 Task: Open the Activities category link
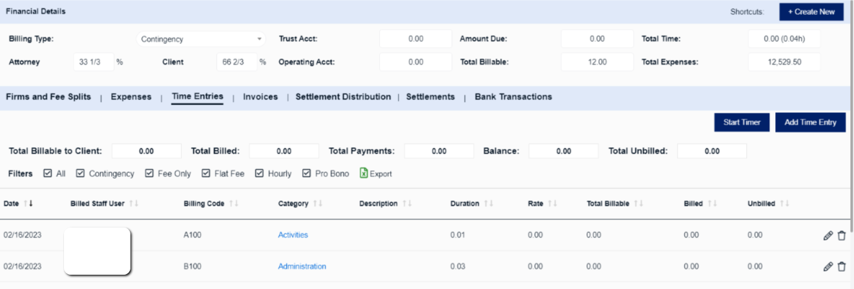coord(293,235)
